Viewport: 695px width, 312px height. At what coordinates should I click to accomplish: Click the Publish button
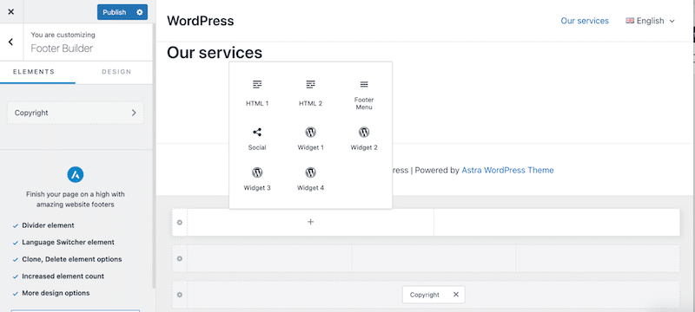click(115, 12)
